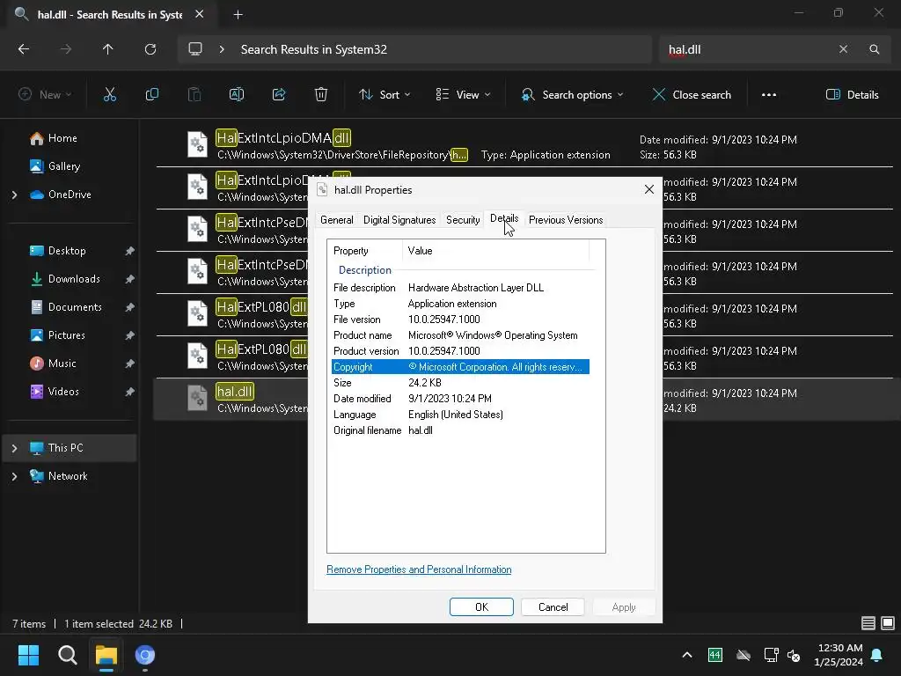Open the Windows Start menu
This screenshot has height=676, width=901.
28,655
